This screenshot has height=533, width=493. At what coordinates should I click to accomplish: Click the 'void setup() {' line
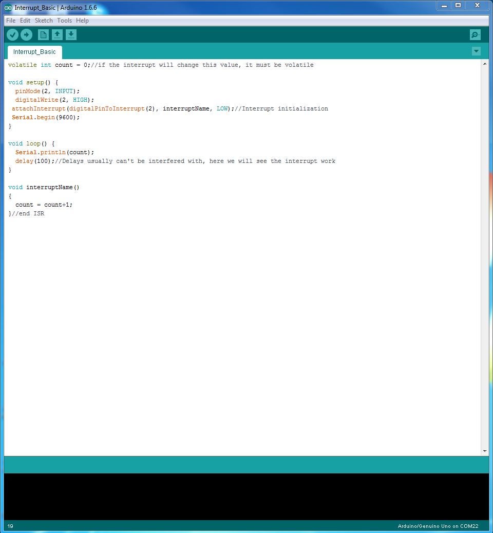click(33, 83)
